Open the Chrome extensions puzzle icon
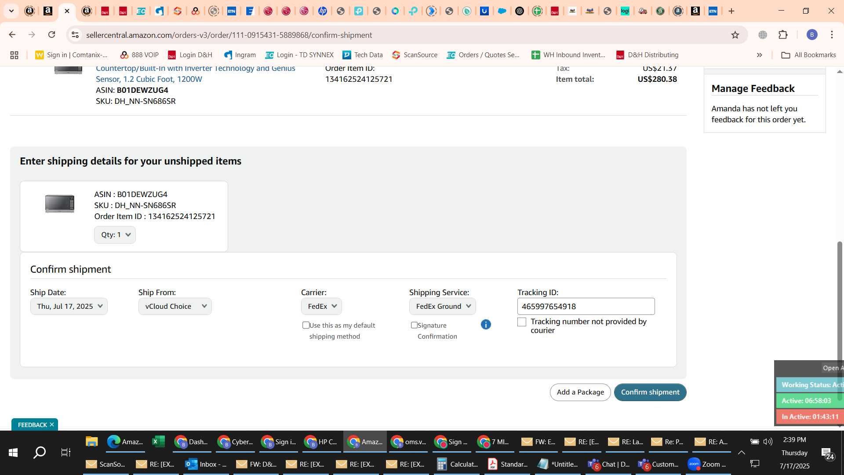The width and height of the screenshot is (844, 475). (783, 35)
